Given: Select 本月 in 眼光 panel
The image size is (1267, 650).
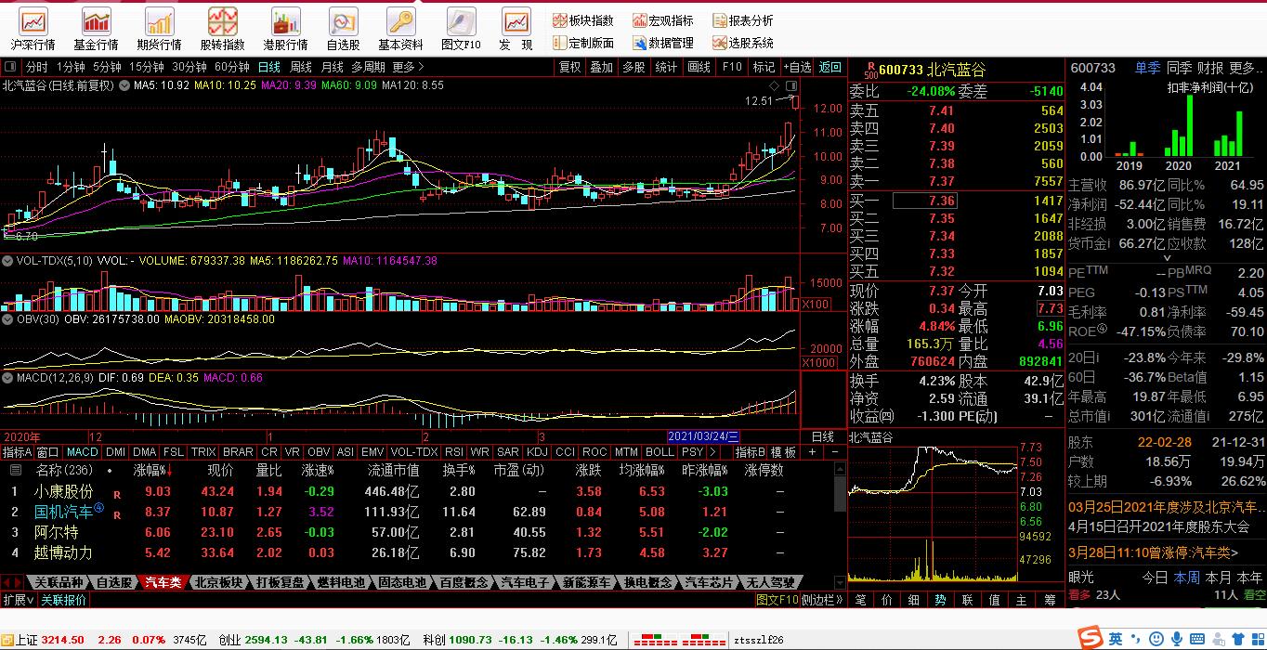Looking at the screenshot, I should click(x=1218, y=577).
